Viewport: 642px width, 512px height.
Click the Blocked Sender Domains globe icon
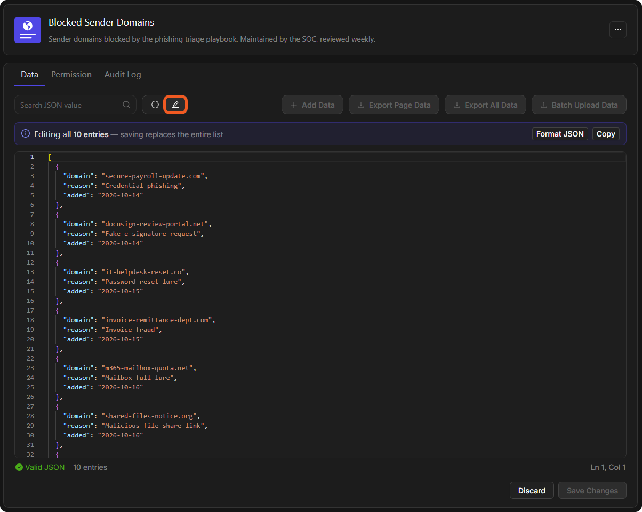click(x=28, y=30)
